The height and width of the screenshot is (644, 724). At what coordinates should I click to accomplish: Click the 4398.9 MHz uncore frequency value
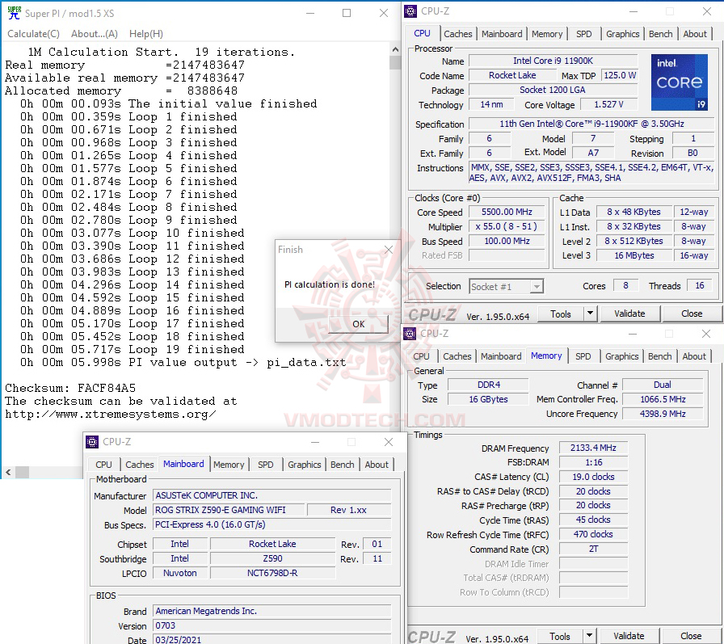click(x=662, y=414)
